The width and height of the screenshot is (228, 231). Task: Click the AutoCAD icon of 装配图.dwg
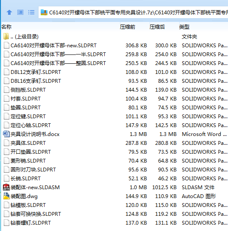[x=6, y=196]
